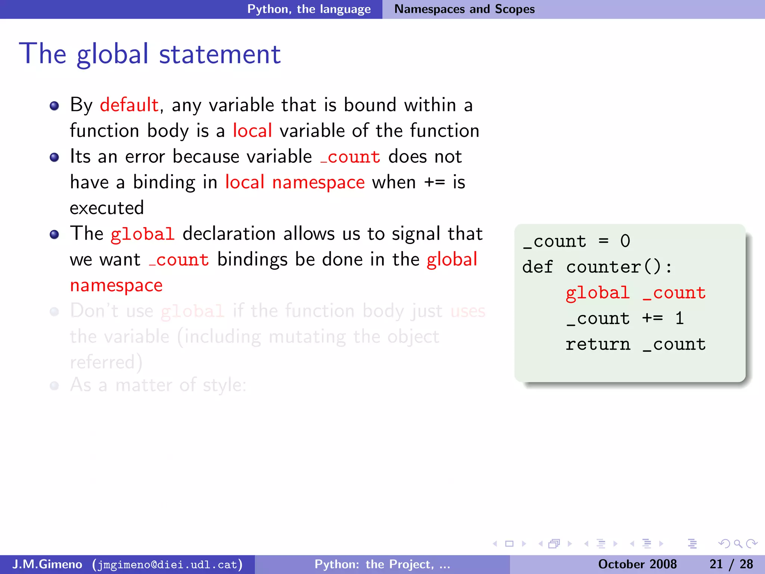This screenshot has width=765, height=574.
Task: Click red monospace 'global' in third bullet
Action: [142, 235]
